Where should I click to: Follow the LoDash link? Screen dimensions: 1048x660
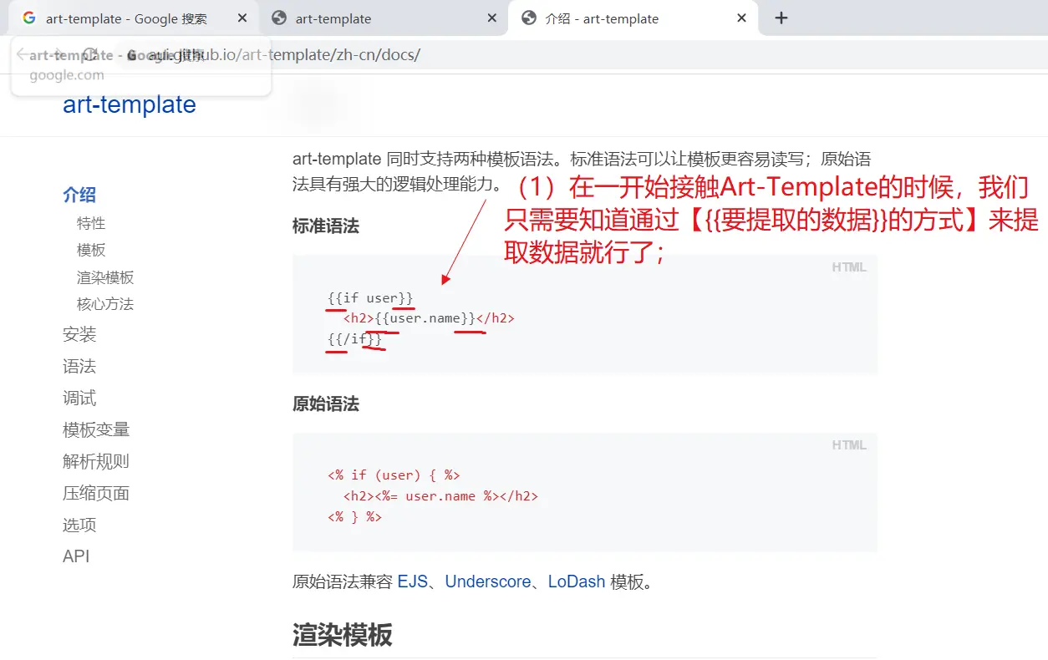pyautogui.click(x=577, y=581)
